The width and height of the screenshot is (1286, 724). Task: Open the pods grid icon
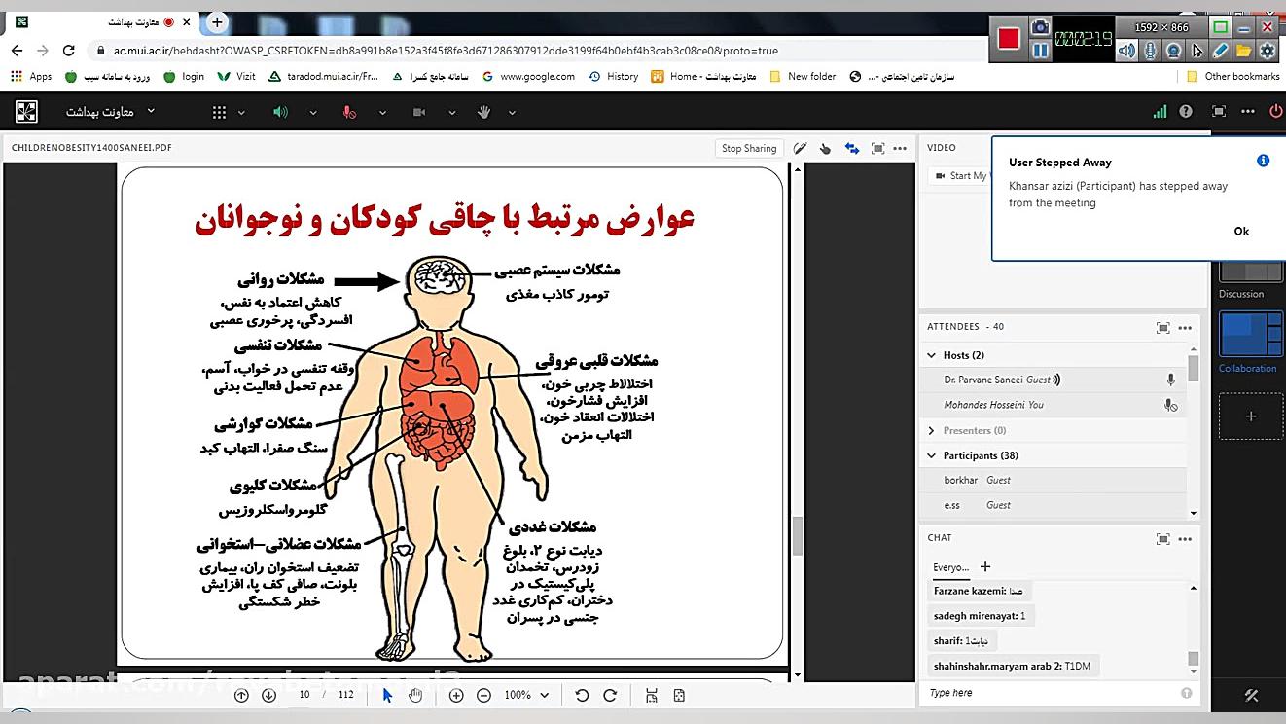[220, 111]
